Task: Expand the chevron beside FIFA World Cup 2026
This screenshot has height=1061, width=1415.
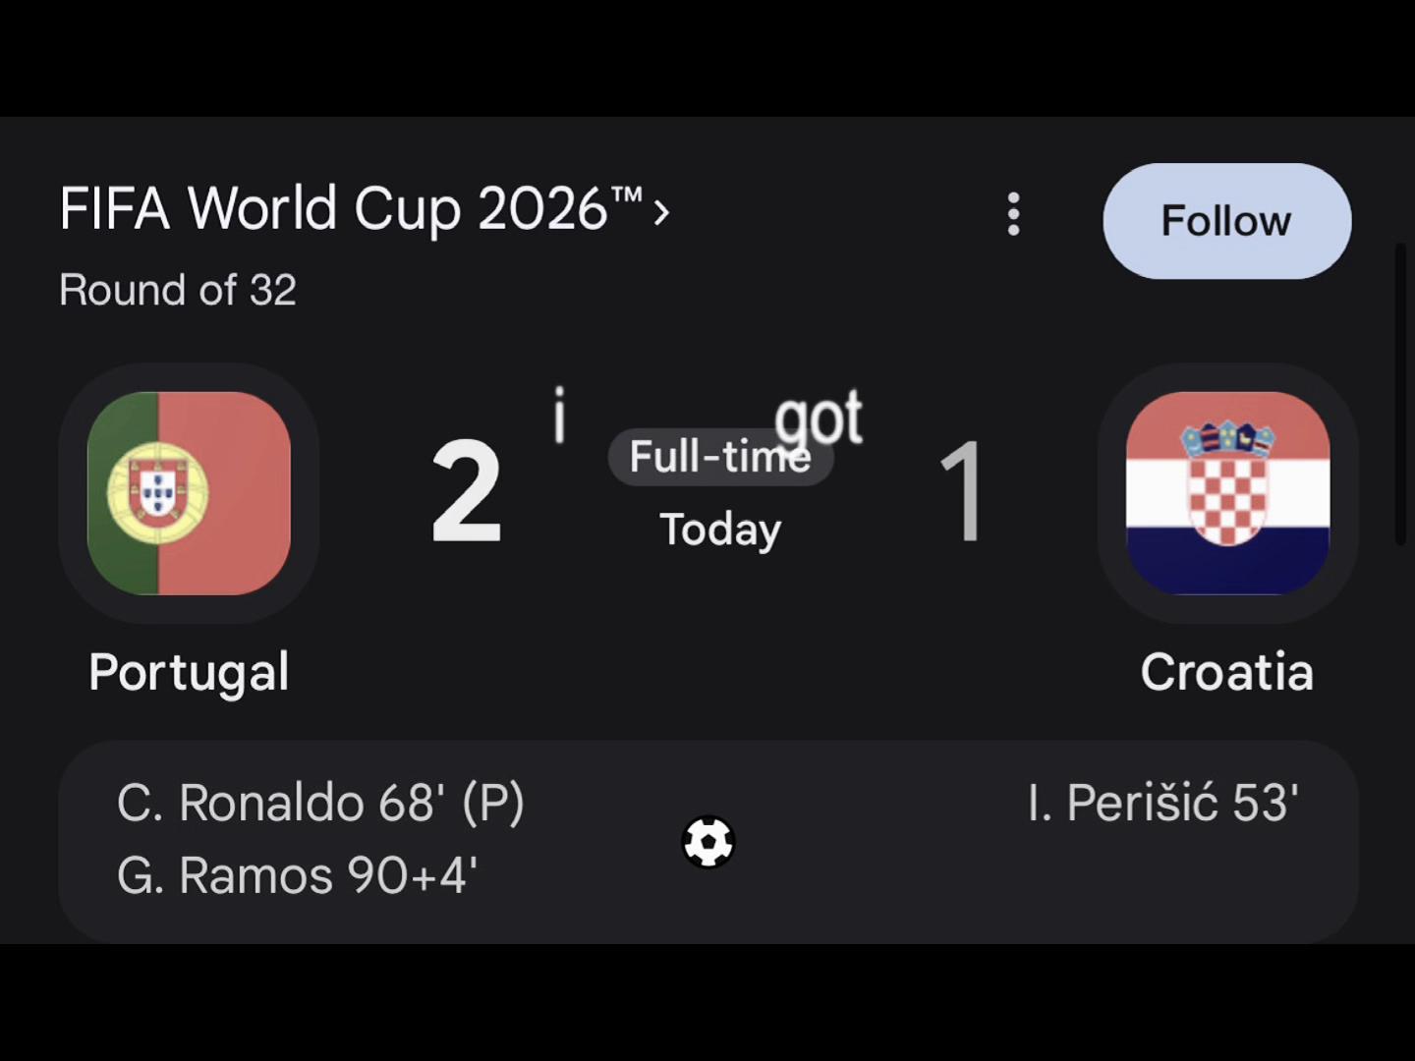Action: (x=662, y=211)
